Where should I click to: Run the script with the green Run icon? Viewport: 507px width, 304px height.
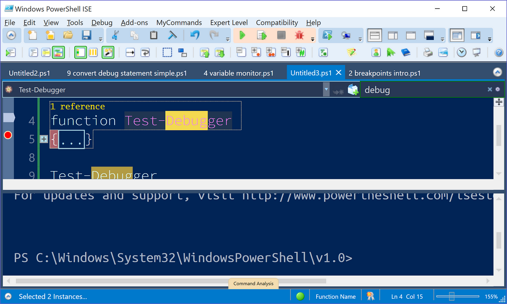(x=242, y=35)
